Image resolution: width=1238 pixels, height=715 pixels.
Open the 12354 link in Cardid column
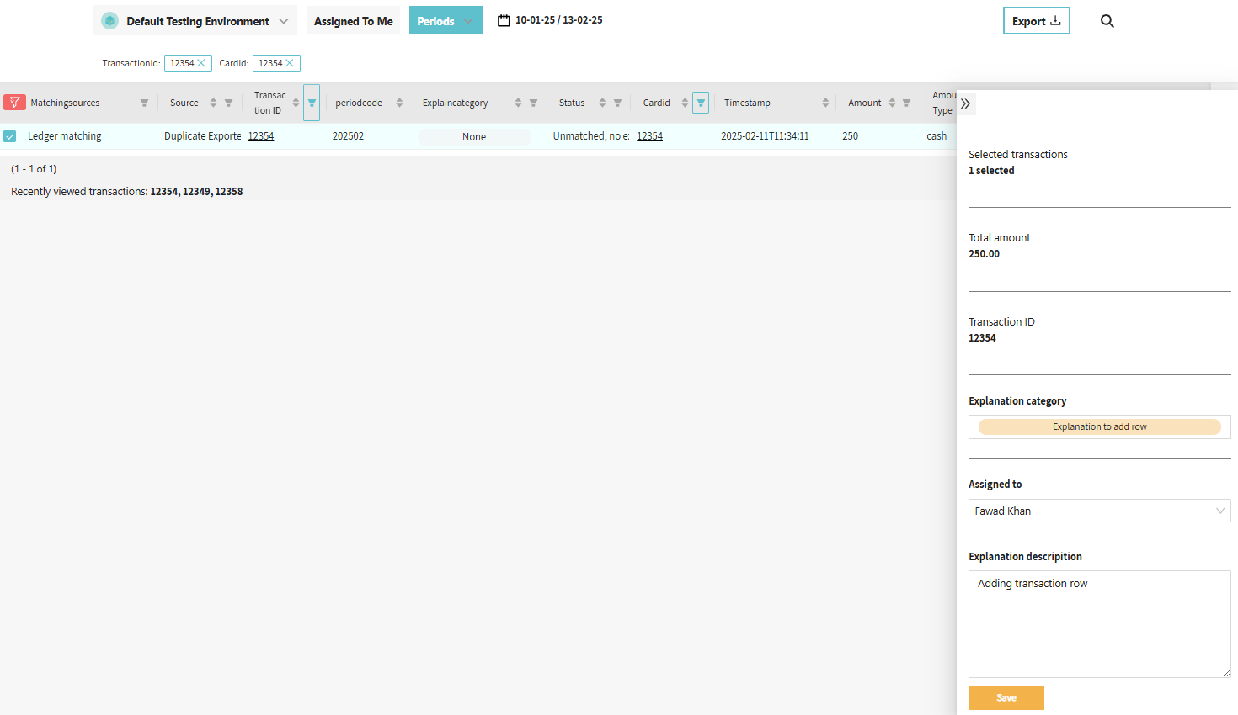[650, 136]
